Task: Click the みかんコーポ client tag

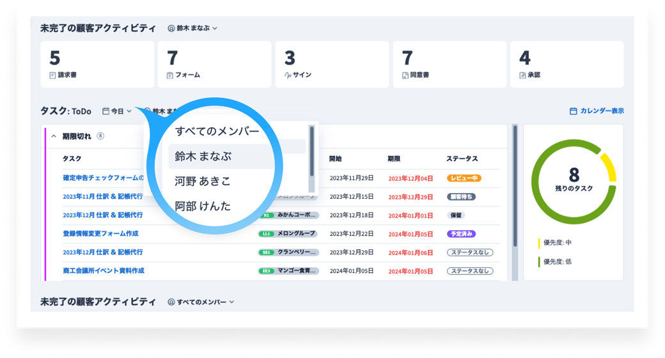Action: click(288, 215)
